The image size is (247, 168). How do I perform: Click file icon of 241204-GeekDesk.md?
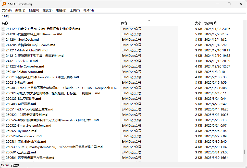coord(3,39)
